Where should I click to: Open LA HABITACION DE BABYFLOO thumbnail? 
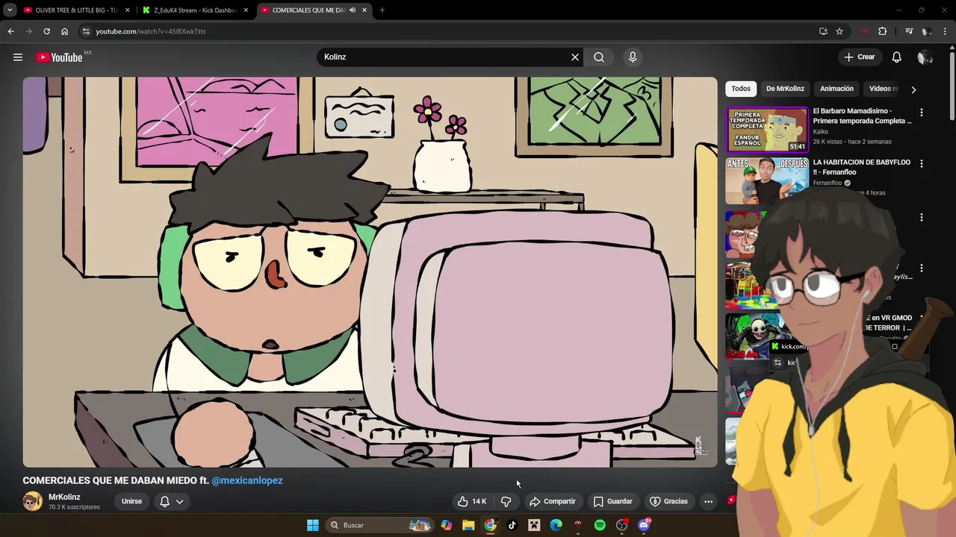pyautogui.click(x=767, y=180)
